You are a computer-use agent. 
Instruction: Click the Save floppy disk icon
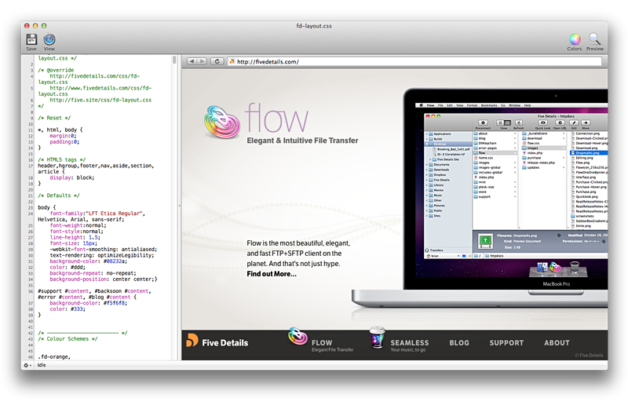pyautogui.click(x=31, y=39)
